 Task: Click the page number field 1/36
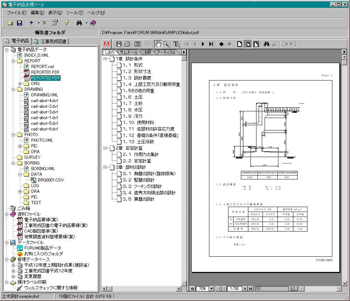[235, 289]
